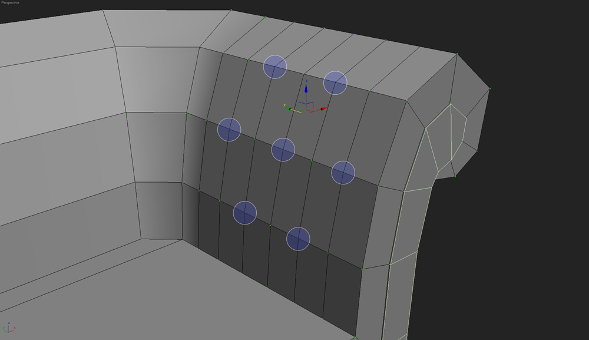Click the central highlighted circle below the gizmo
This screenshot has width=589, height=340.
[x=283, y=150]
